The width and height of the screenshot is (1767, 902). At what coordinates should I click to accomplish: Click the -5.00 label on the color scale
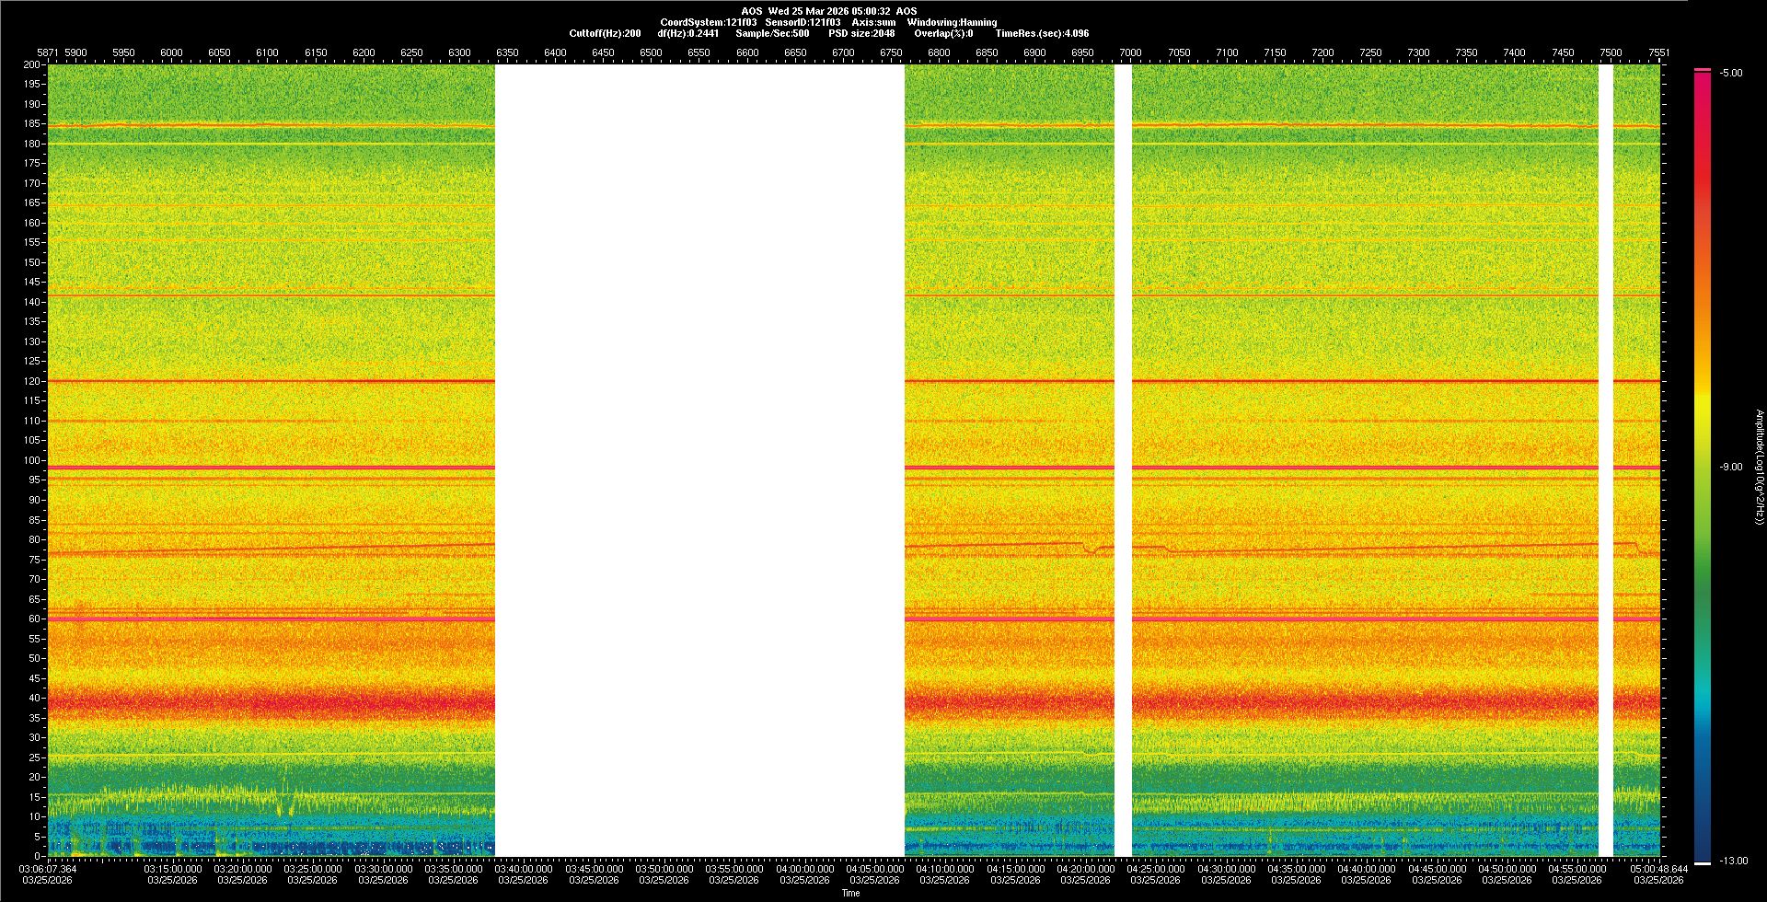tap(1731, 73)
